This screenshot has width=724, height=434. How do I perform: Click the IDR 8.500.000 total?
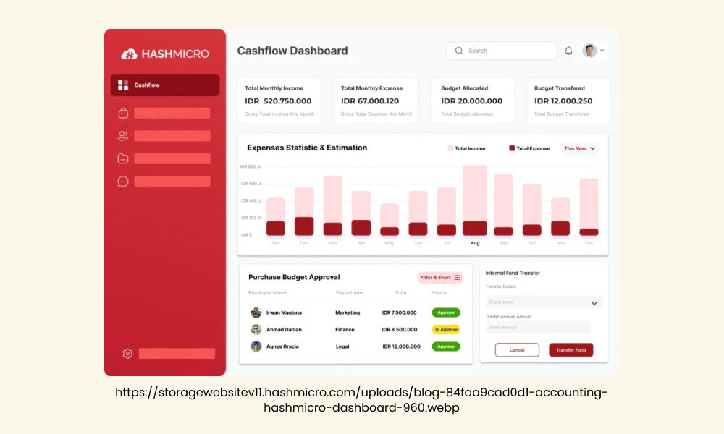[x=400, y=329]
